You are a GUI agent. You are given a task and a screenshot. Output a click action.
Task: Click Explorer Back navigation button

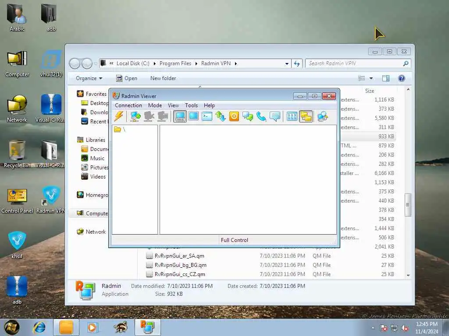tap(75, 63)
